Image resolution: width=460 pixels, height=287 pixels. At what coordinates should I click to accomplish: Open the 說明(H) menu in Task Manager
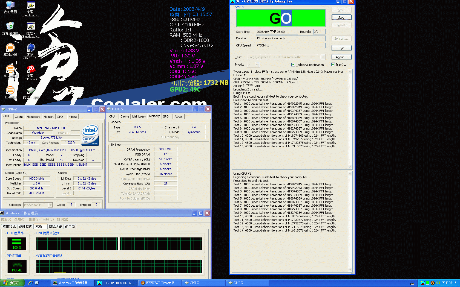[62, 219]
